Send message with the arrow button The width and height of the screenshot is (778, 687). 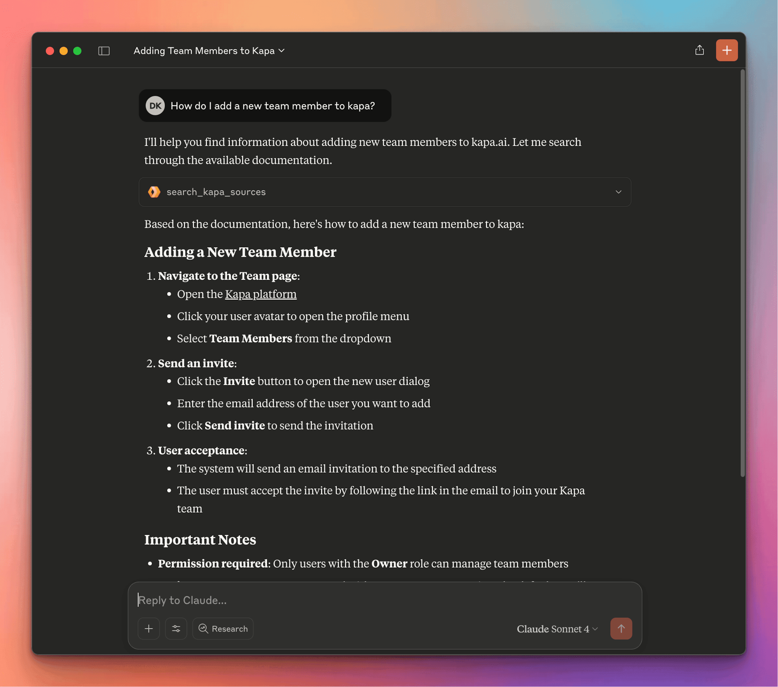coord(621,628)
